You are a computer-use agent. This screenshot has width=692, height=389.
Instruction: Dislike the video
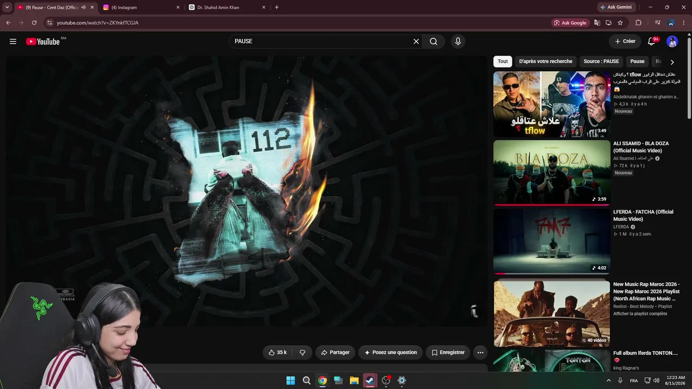pyautogui.click(x=303, y=353)
